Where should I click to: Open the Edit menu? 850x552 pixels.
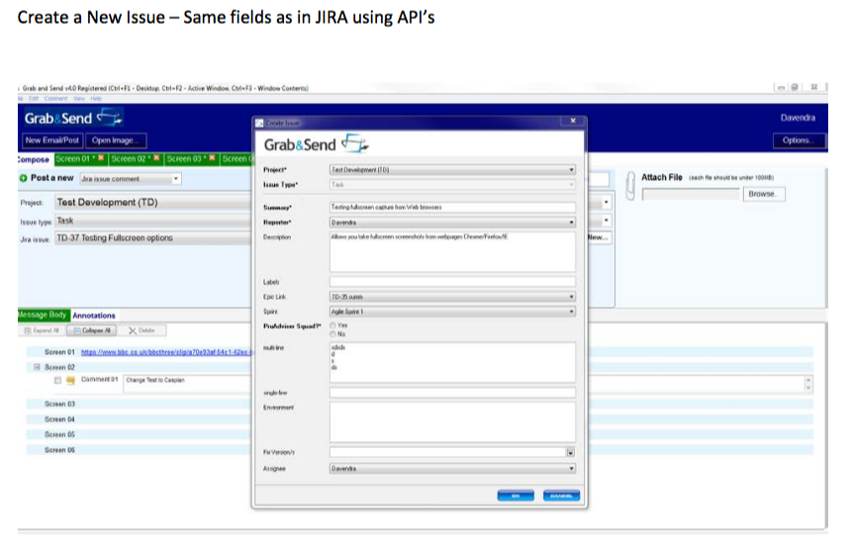pos(34,99)
